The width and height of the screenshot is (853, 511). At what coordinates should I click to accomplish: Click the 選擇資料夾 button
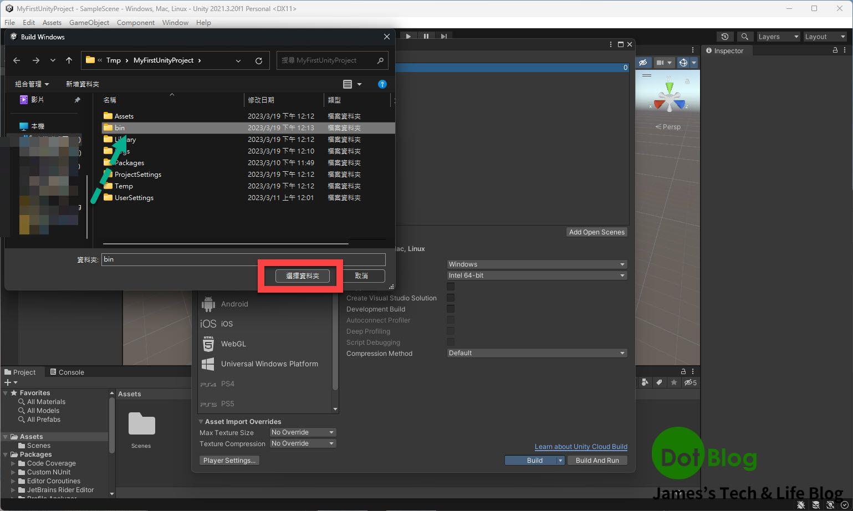point(302,275)
